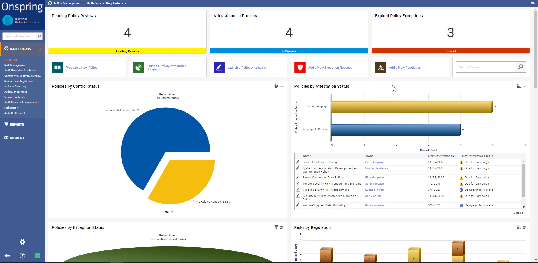
Task: Click the Propose a New Policy book icon
Action: tap(57, 68)
